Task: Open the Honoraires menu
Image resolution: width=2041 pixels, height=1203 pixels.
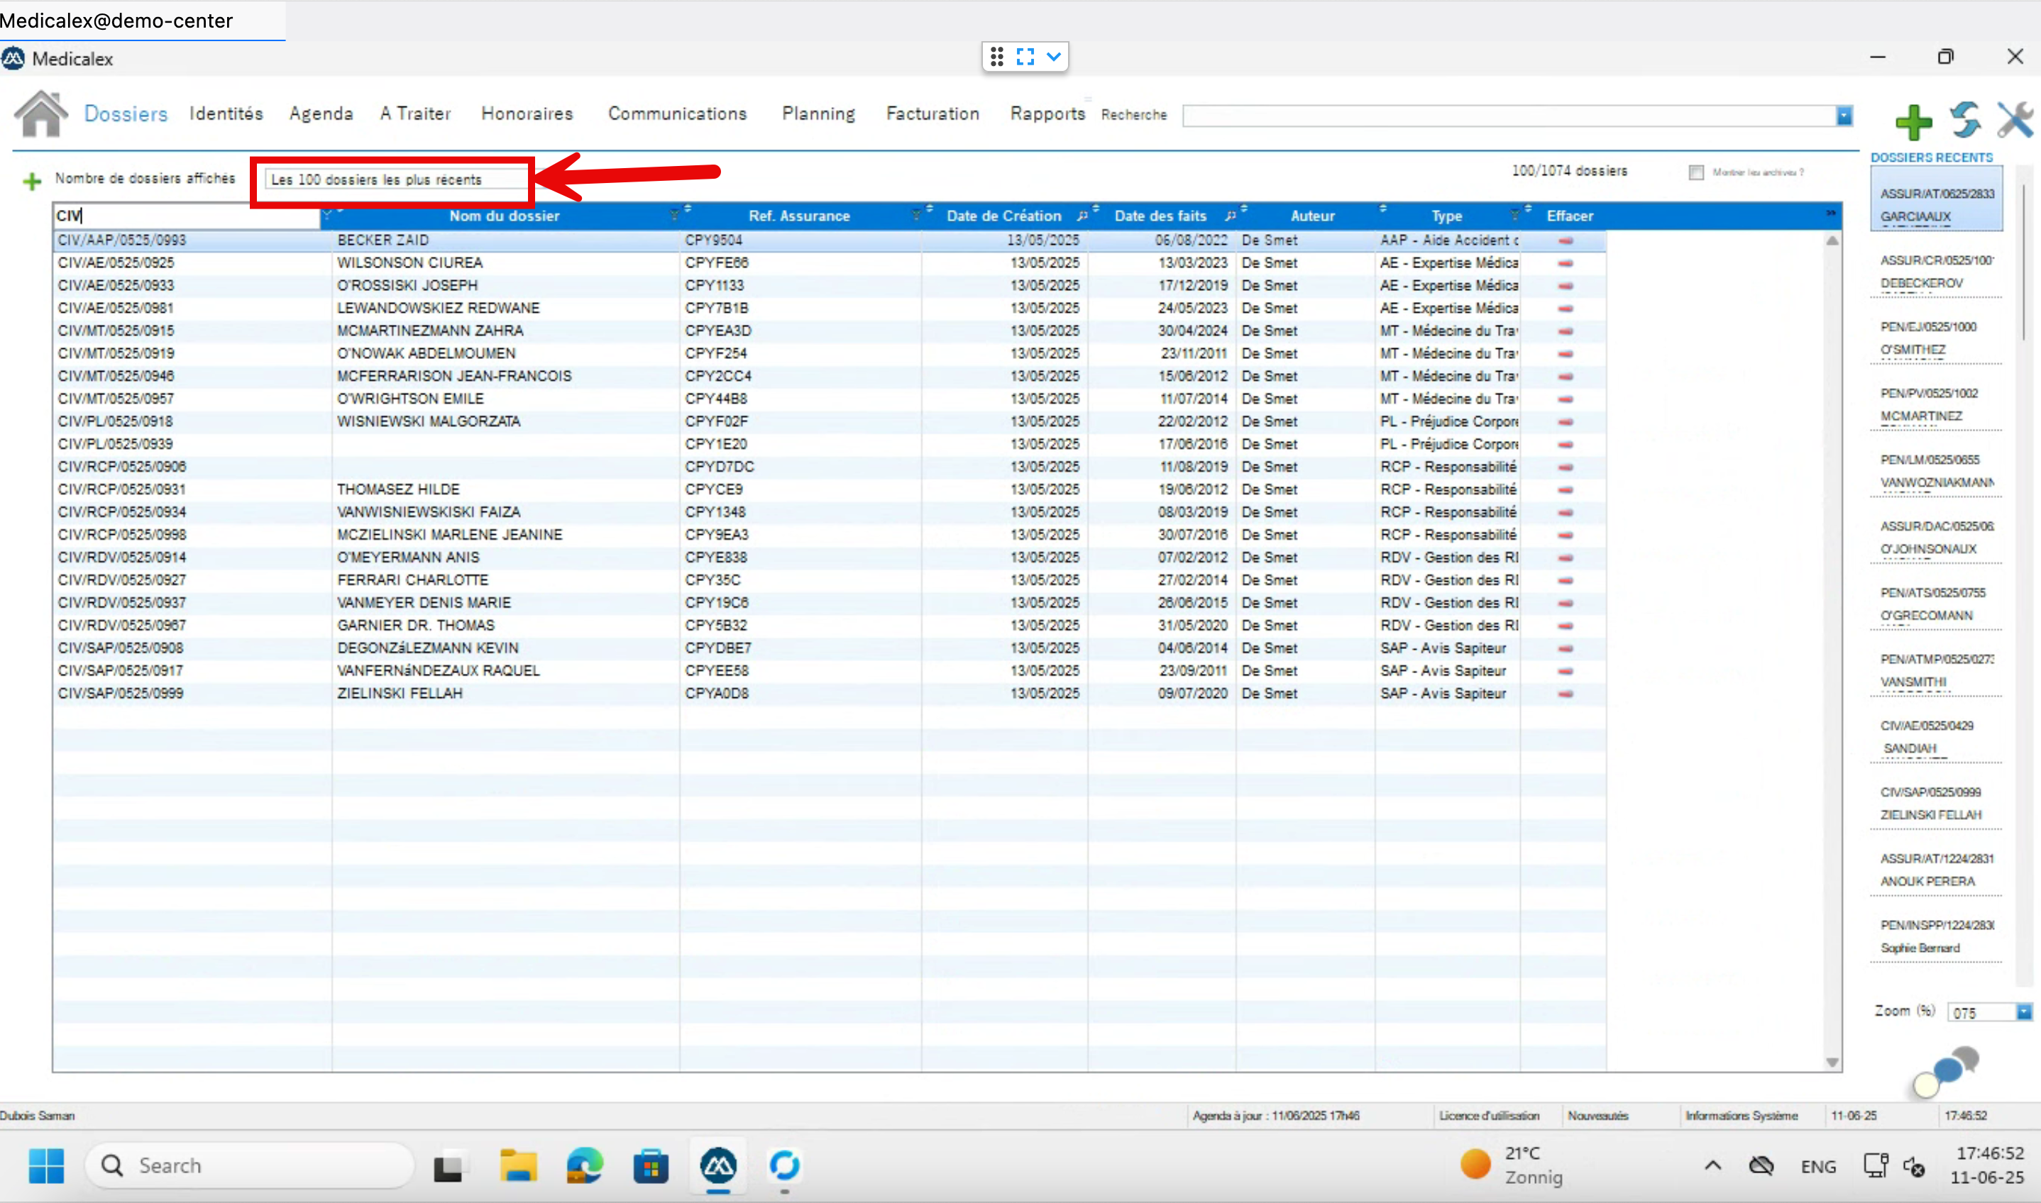Action: point(527,113)
